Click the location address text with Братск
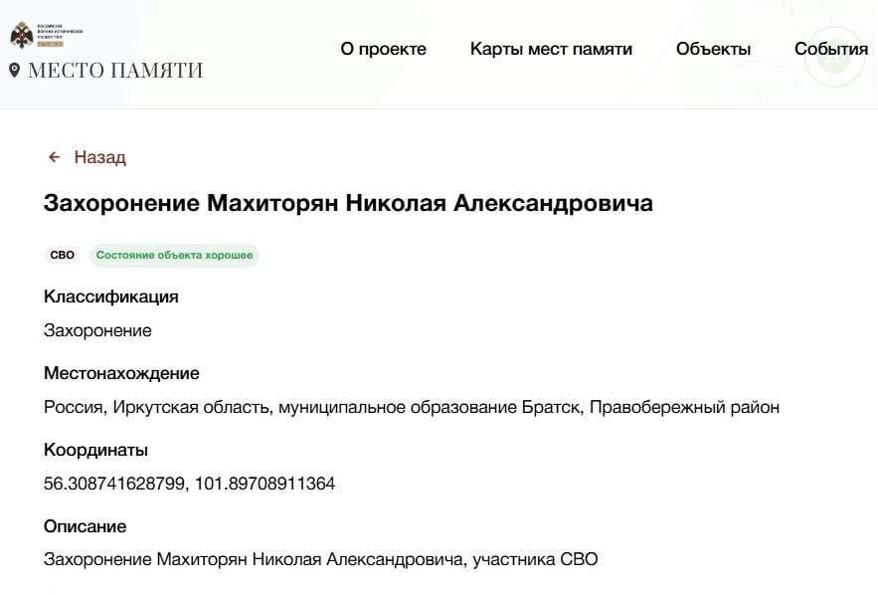The width and height of the screenshot is (878, 595). (412, 407)
